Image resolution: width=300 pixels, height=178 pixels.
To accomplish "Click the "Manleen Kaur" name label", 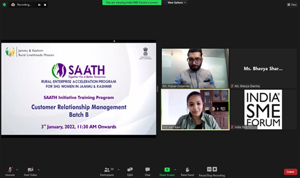I will [x=172, y=127].
